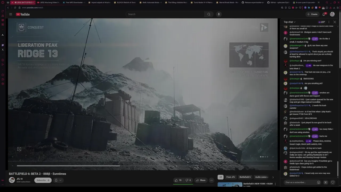This screenshot has height=192, width=341.
Task: Go back with browser back arrow
Action: pos(8,8)
